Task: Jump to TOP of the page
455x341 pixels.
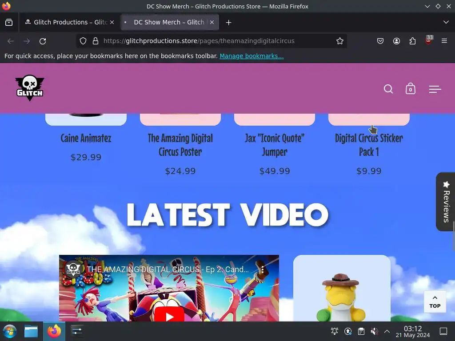Action: [x=435, y=302]
